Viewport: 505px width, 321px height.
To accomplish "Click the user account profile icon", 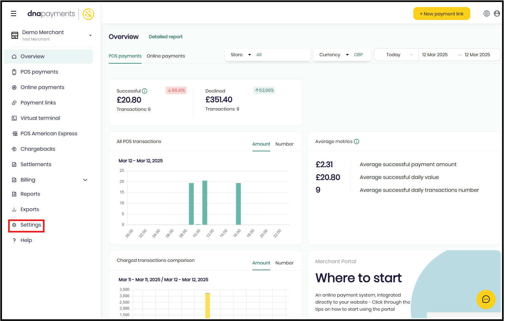I will 497,13.
